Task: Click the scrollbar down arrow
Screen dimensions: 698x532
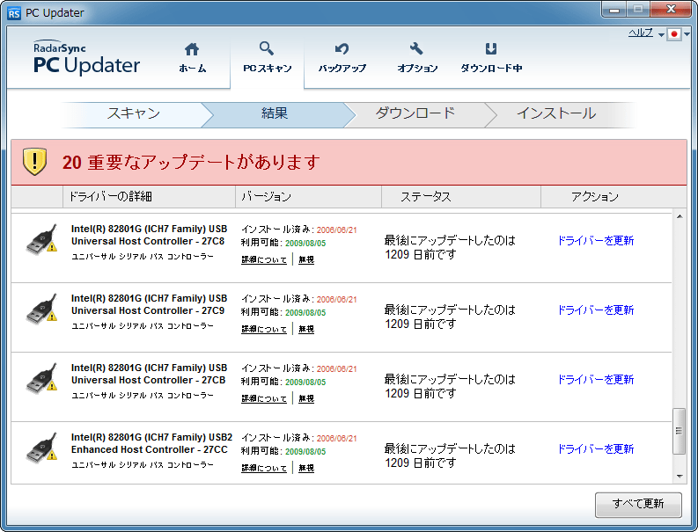Action: 680,477
